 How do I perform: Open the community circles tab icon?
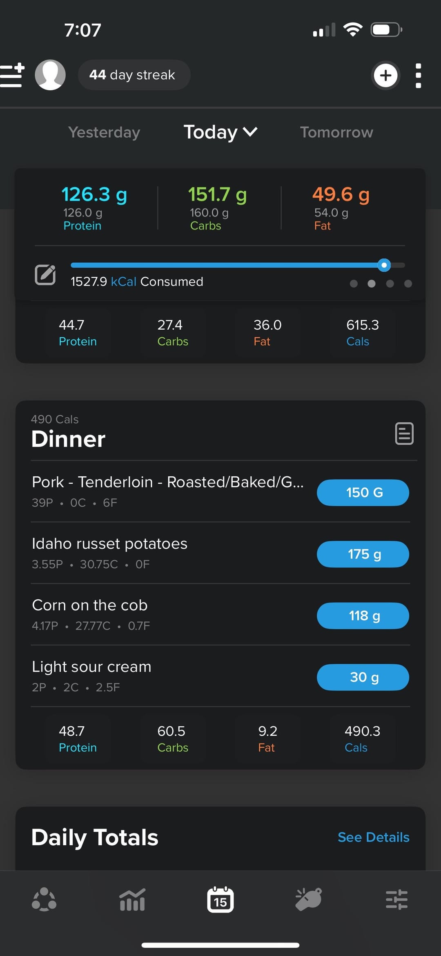[x=44, y=900]
